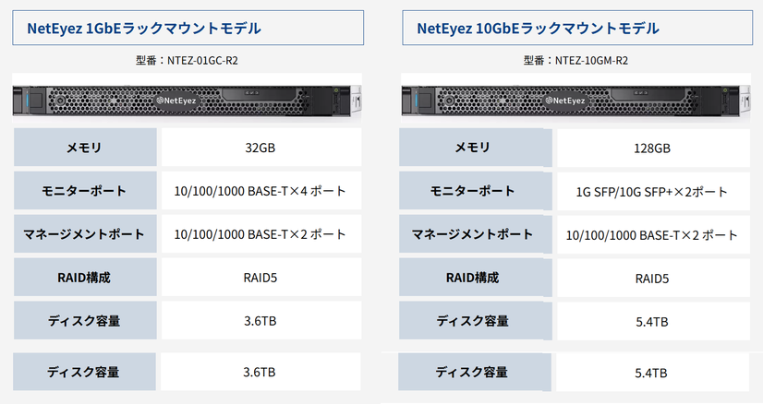Select the RAID5 value in the 1GbE table
Viewport: 763px width, 404px height.
(260, 278)
